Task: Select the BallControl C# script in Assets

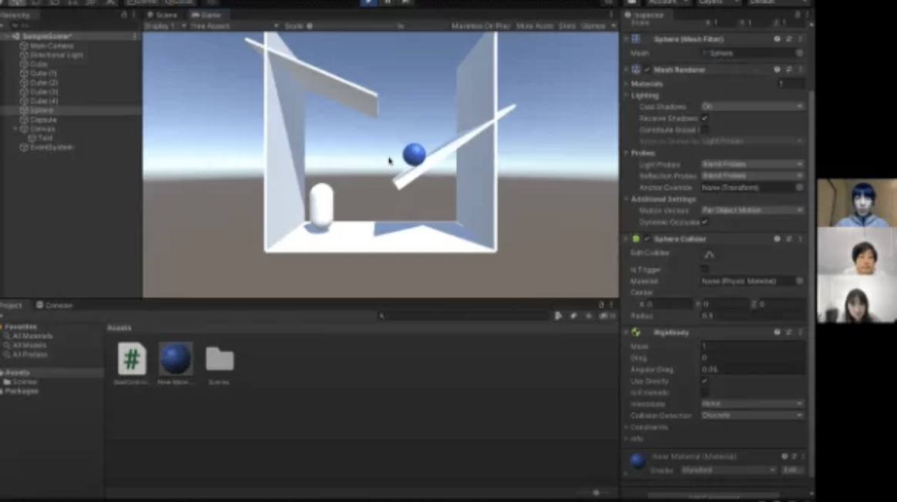Action: pyautogui.click(x=131, y=358)
